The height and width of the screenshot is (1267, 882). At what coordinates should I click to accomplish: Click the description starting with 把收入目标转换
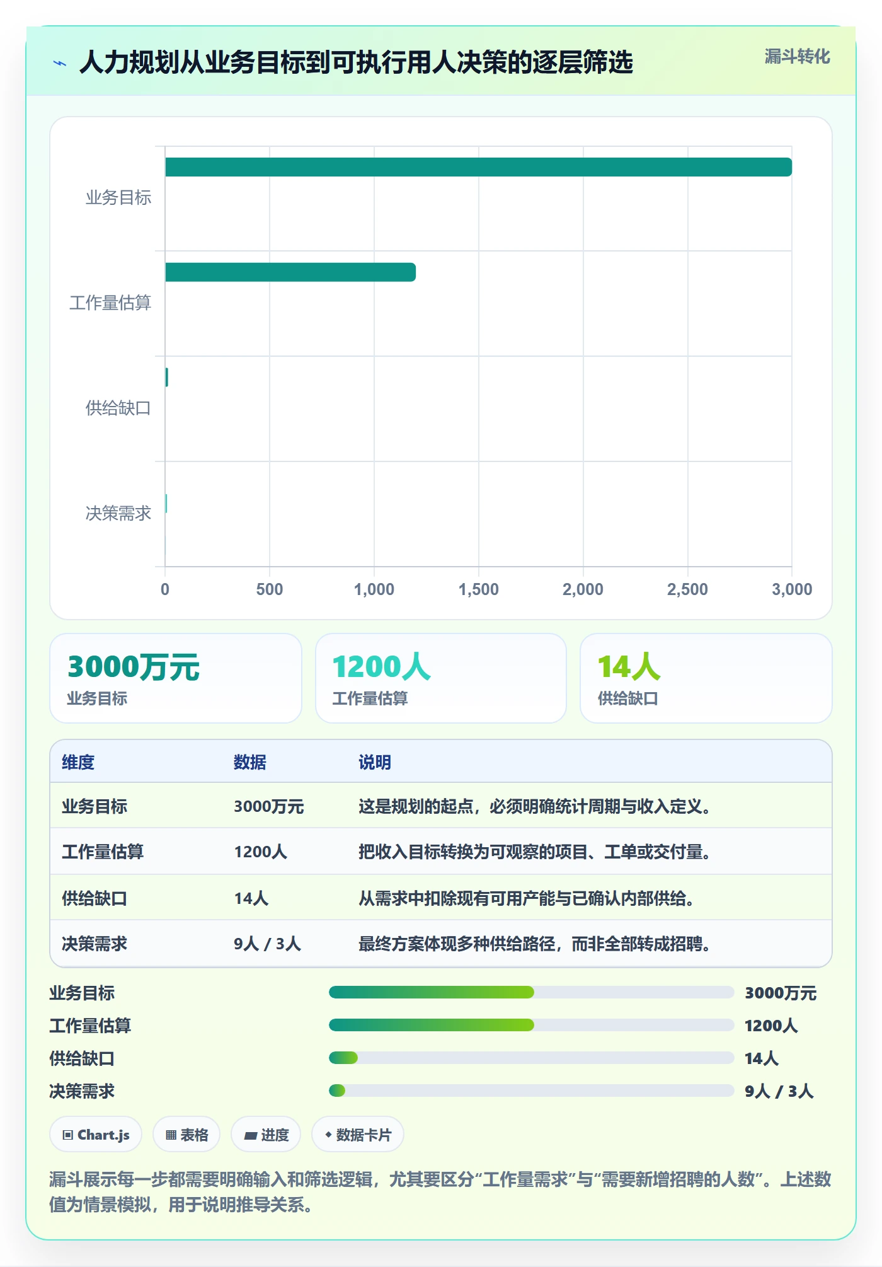(x=535, y=852)
